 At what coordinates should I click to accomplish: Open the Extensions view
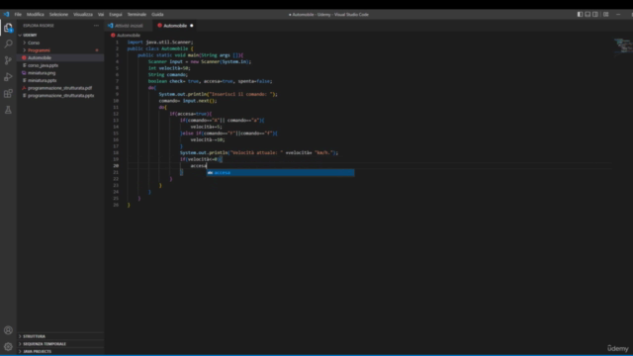coord(8,93)
